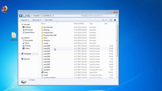Click the drive icon in details pane
This screenshot has height=91, width=162.
24,82
